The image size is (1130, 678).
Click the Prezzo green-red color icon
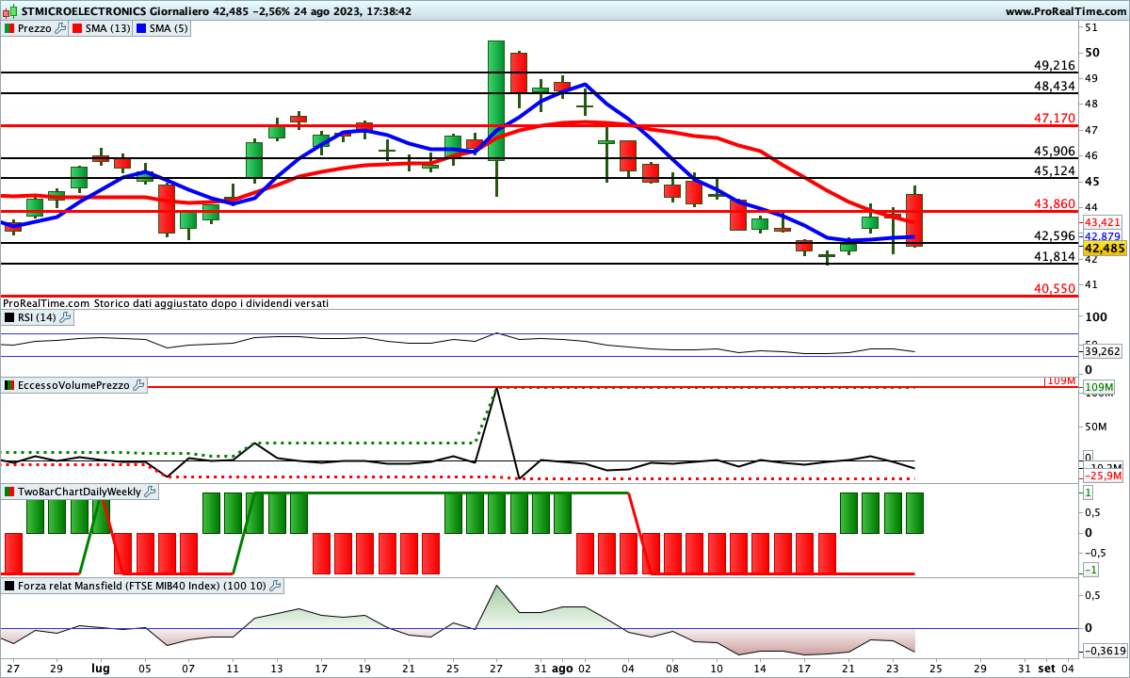point(9,28)
